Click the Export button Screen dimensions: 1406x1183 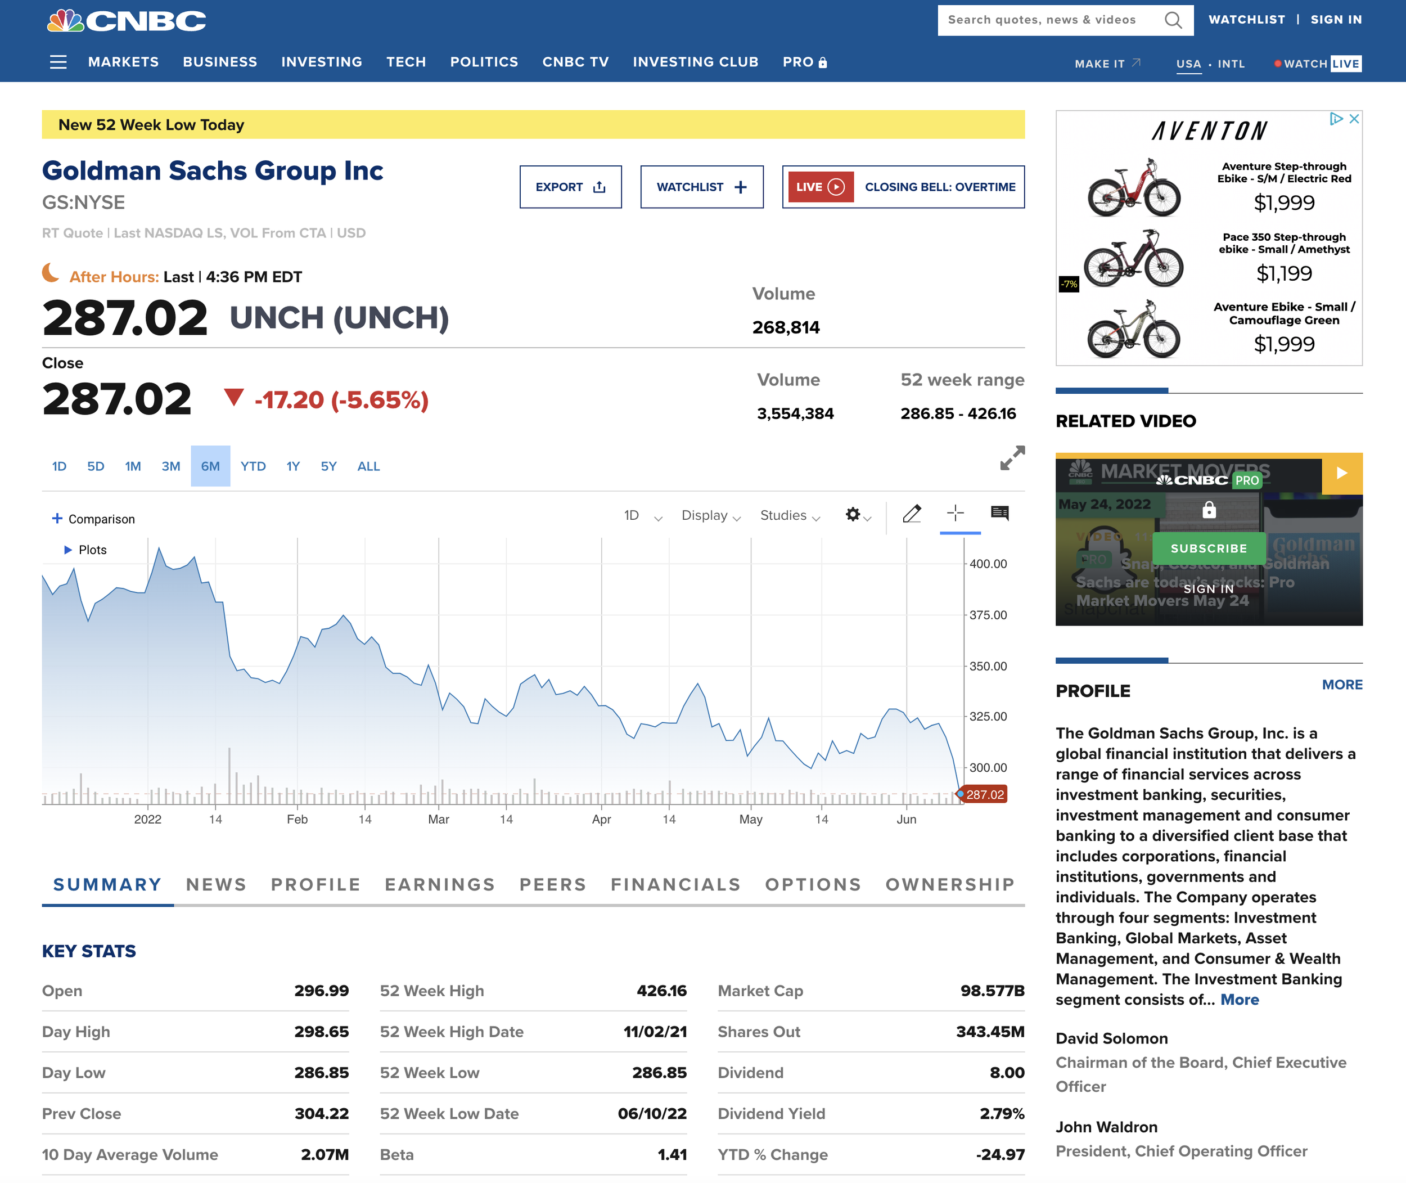[570, 187]
